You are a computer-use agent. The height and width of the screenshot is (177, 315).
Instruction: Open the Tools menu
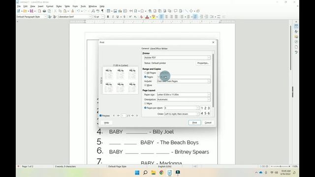point(83,6)
